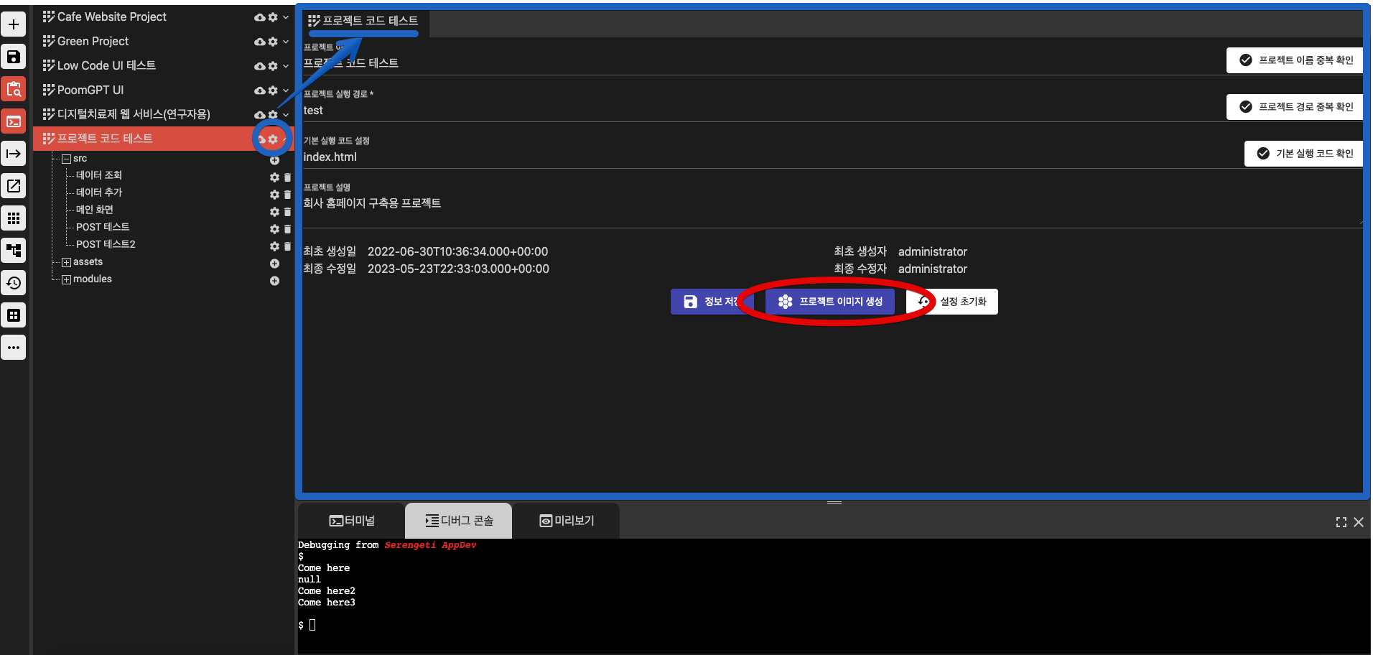Viewport: 1373px width, 655px height.
Task: Open gear settings for POST 테스트2
Action: 274,246
